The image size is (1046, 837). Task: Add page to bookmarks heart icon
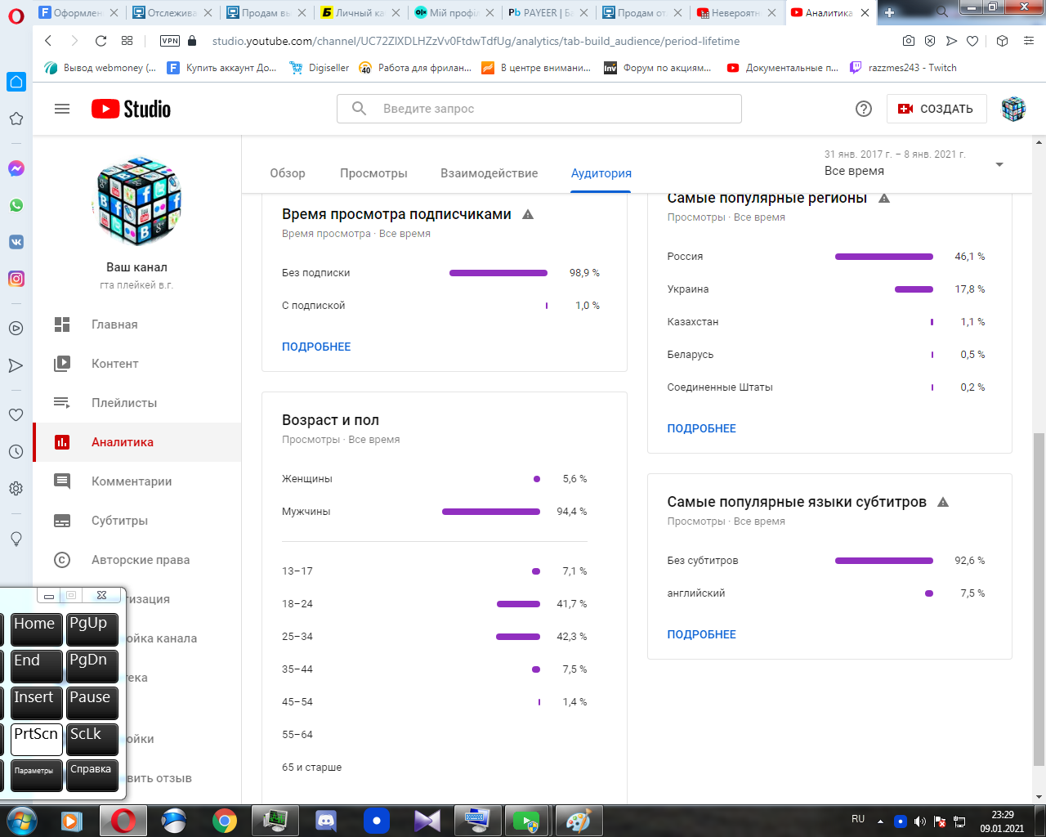click(972, 41)
